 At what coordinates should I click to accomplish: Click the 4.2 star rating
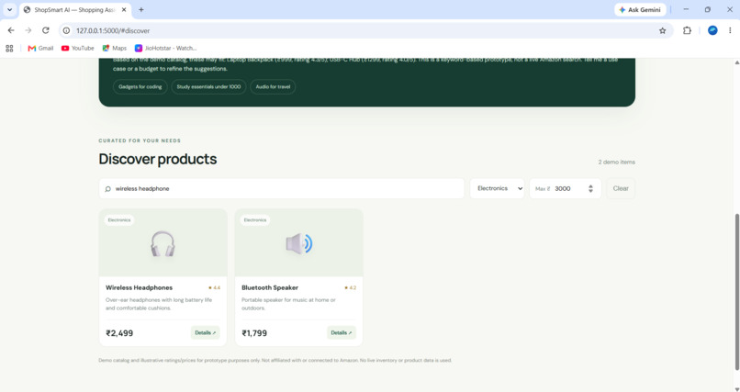tap(350, 287)
